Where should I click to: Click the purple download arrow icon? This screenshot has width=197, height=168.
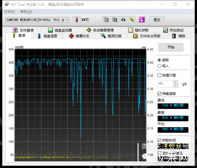click(x=141, y=20)
